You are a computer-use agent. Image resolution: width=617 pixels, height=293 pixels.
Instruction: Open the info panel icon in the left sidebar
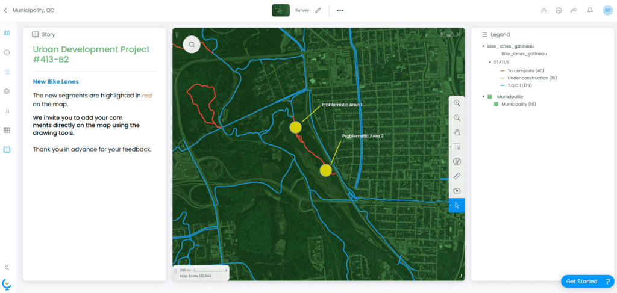[7, 52]
